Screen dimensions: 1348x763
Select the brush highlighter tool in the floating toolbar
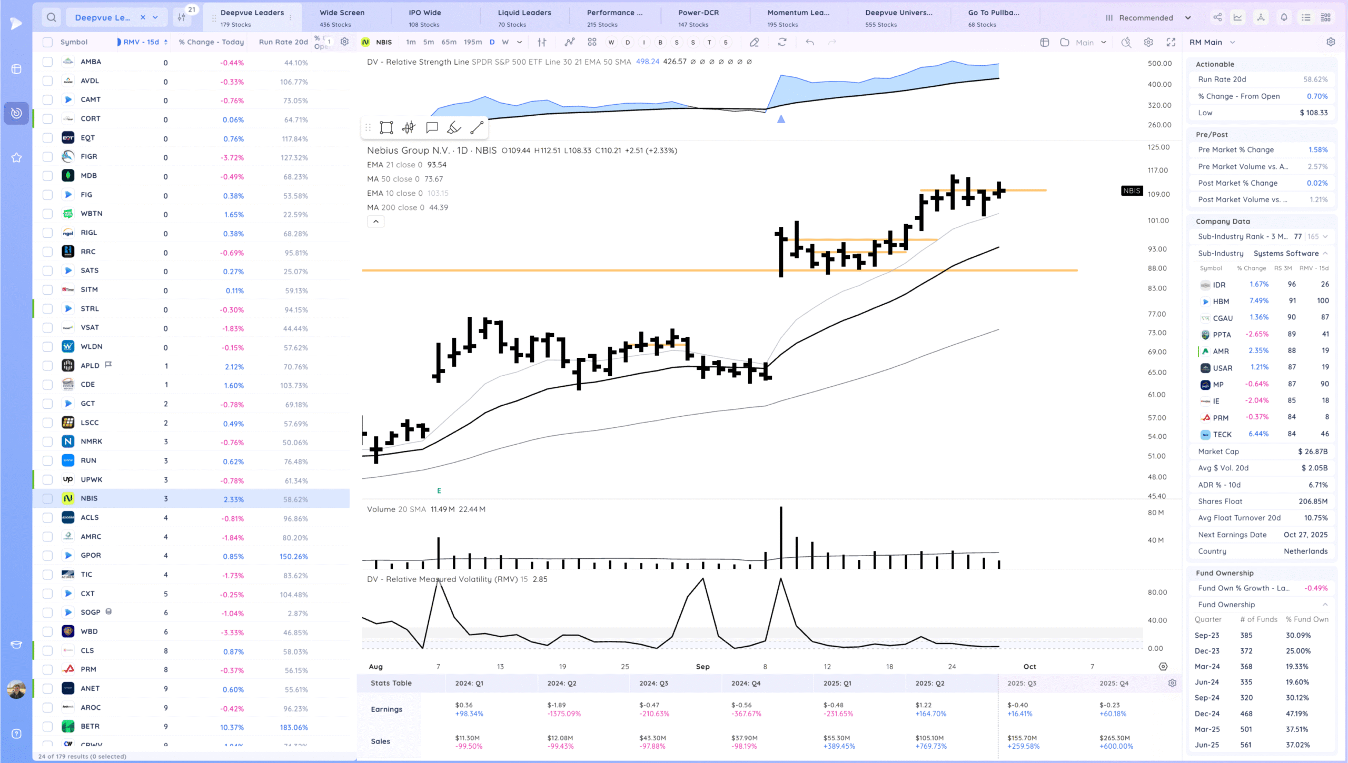(x=454, y=127)
